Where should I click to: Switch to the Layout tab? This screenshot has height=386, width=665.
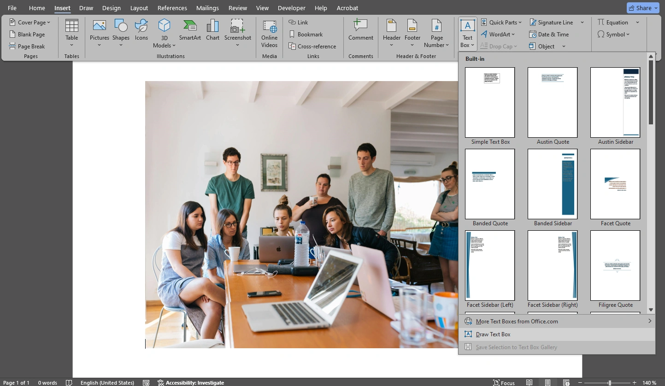click(139, 8)
